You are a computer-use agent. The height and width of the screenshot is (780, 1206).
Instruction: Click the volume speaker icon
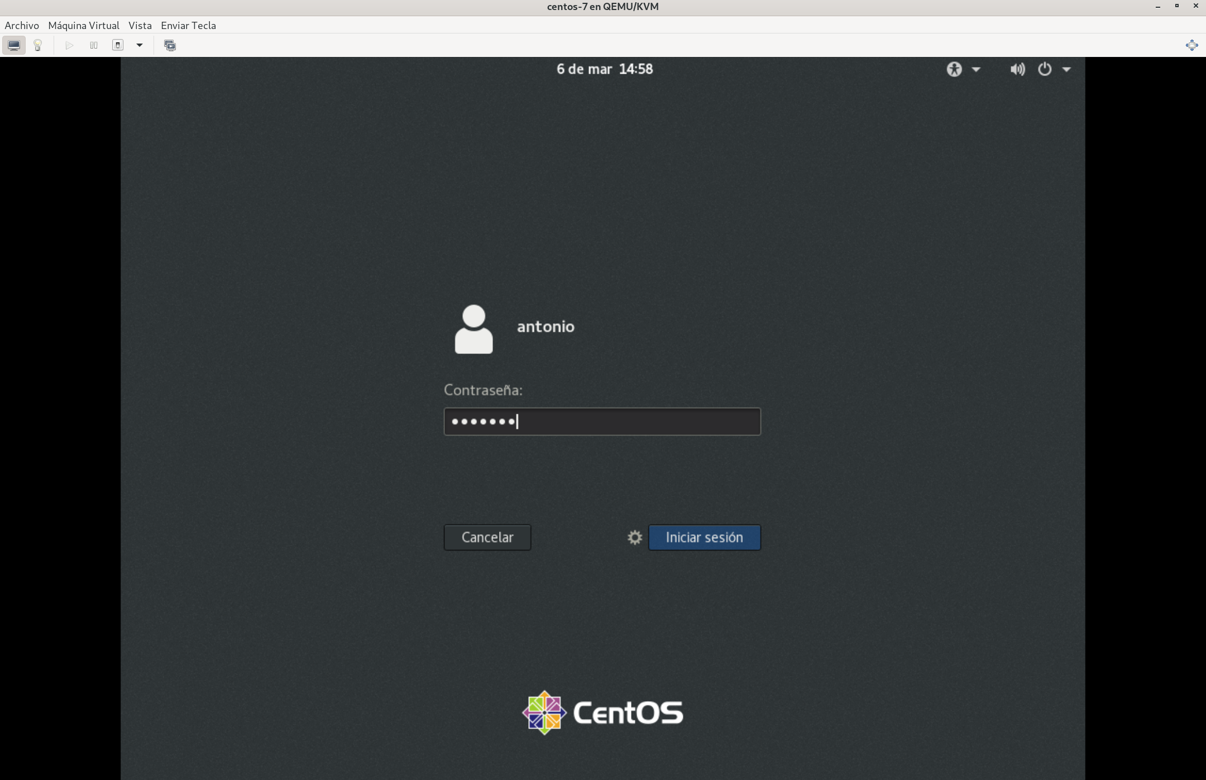pyautogui.click(x=1017, y=69)
